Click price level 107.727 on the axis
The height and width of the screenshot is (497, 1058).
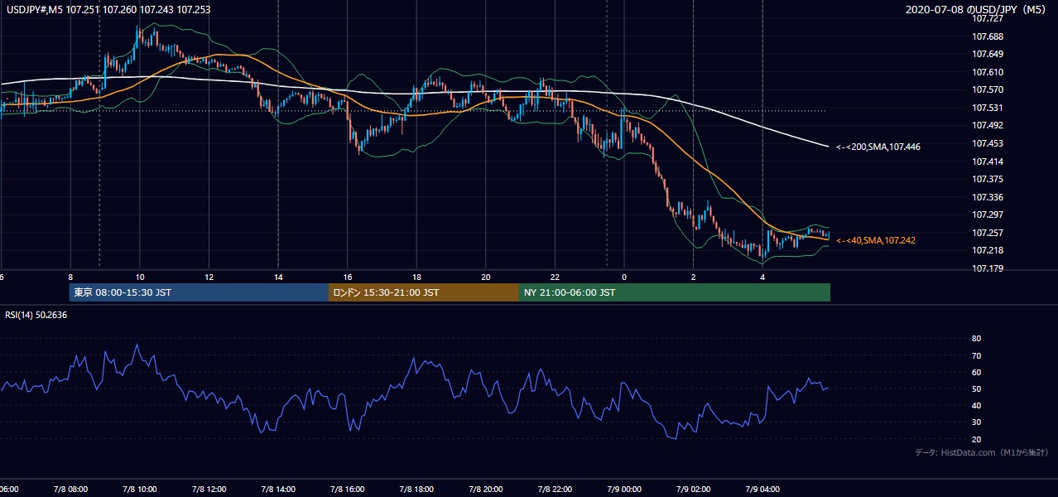coord(988,18)
